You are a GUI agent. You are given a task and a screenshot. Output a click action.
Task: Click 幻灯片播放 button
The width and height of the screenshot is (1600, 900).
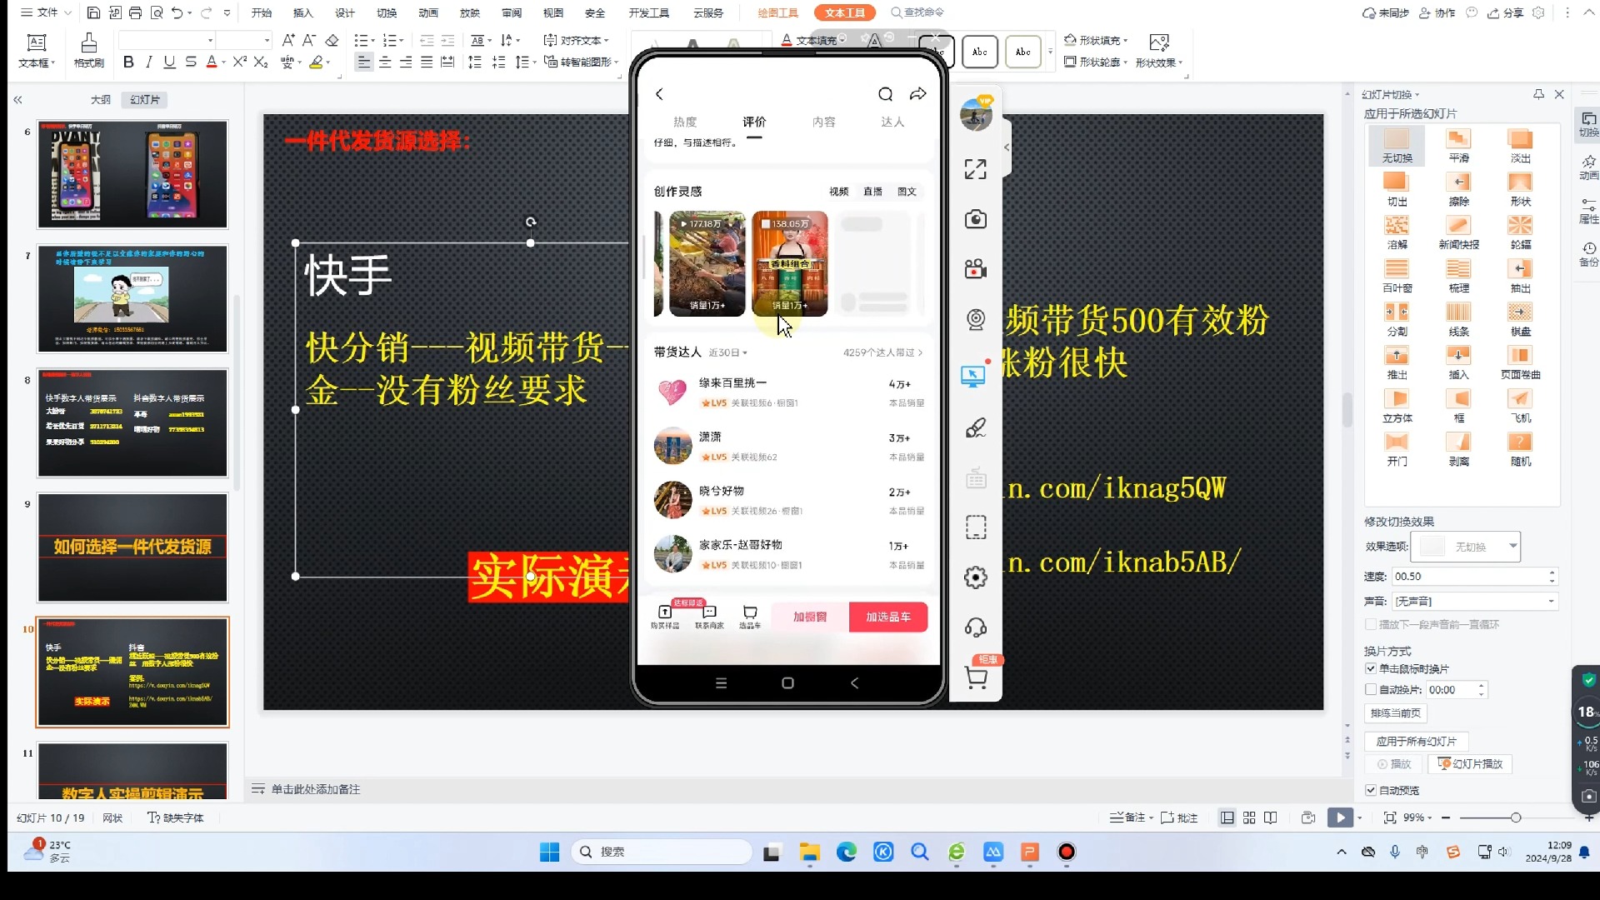point(1471,763)
